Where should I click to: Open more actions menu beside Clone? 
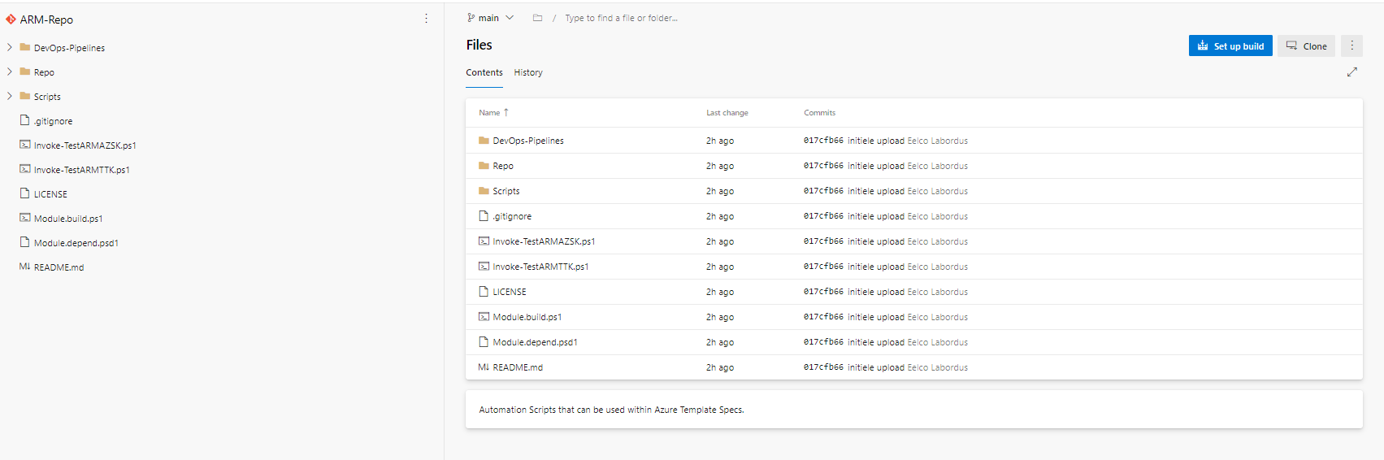coord(1351,46)
